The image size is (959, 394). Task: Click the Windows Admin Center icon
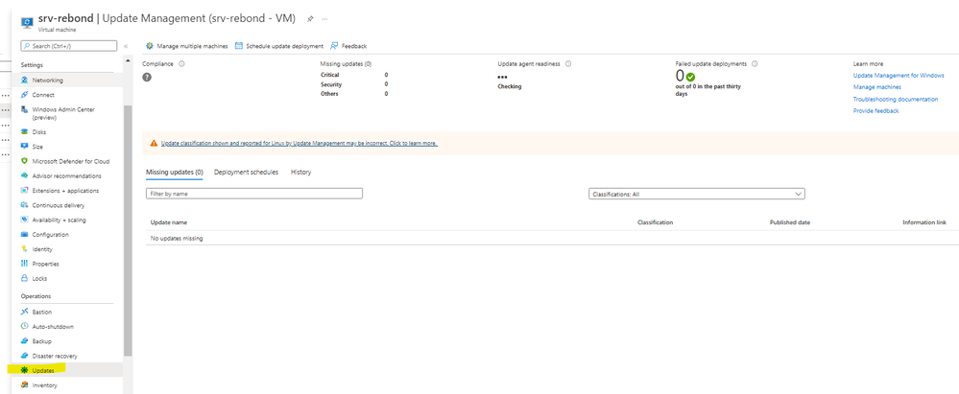pyautogui.click(x=24, y=109)
